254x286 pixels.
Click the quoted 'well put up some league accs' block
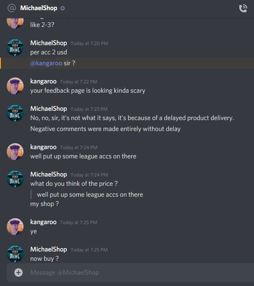click(87, 195)
